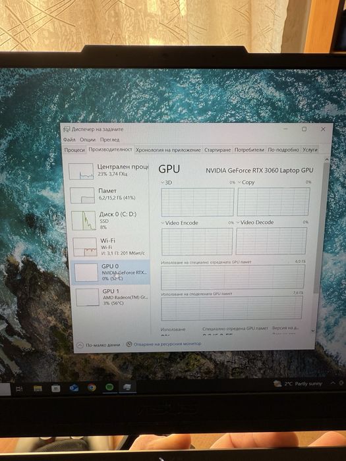Expand the system tray hidden icons chevron
Viewport: 346px width, 461px height.
click(x=333, y=383)
